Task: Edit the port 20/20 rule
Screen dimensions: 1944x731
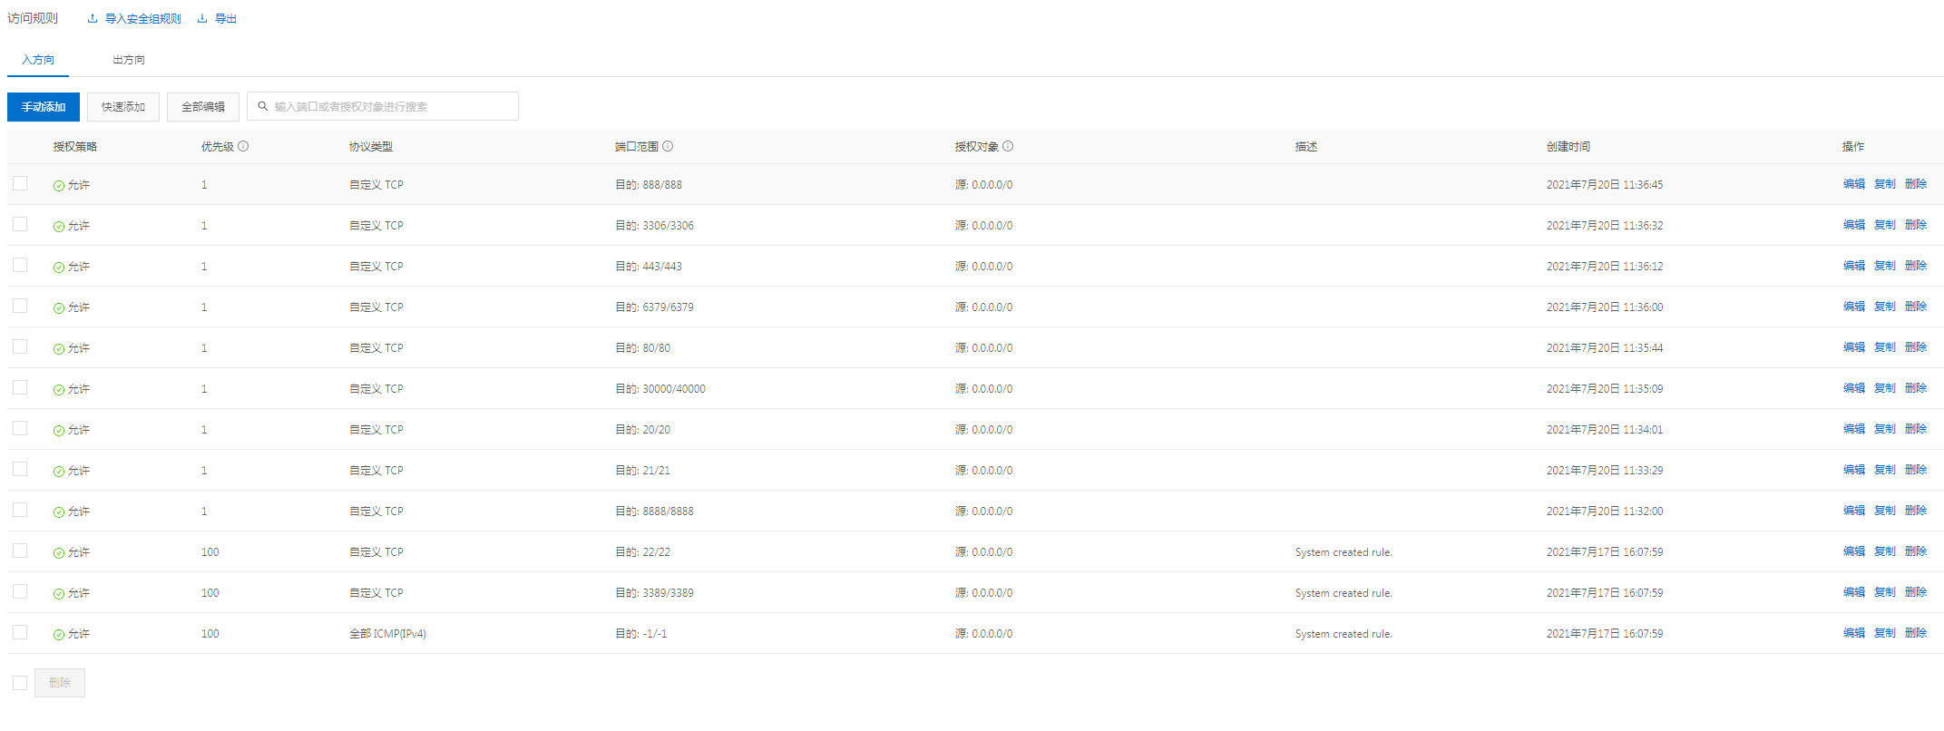Action: [1854, 429]
